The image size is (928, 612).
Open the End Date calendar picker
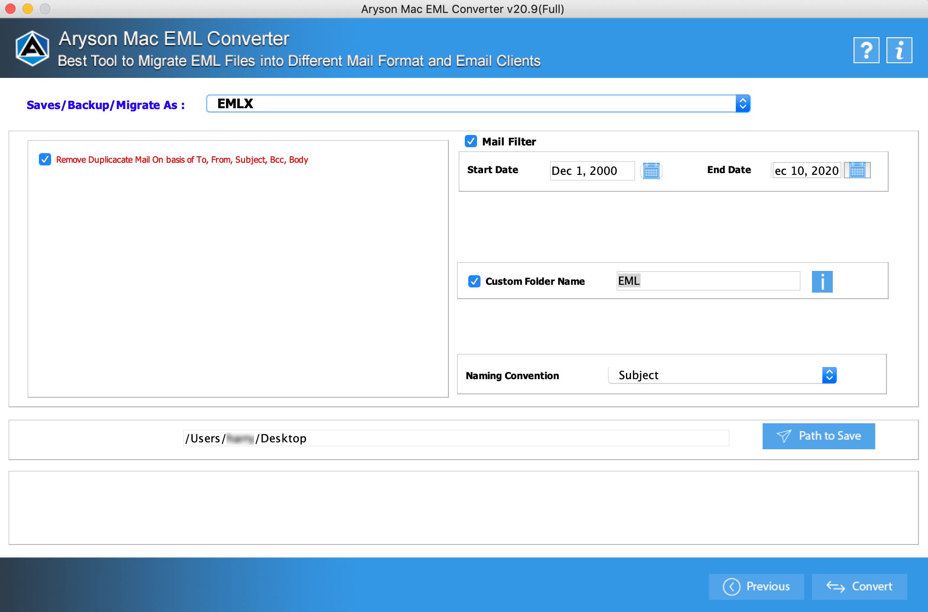point(857,171)
